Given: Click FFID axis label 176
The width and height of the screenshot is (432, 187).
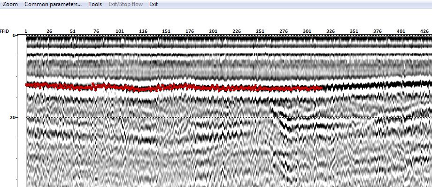Looking at the screenshot, I should (x=190, y=31).
